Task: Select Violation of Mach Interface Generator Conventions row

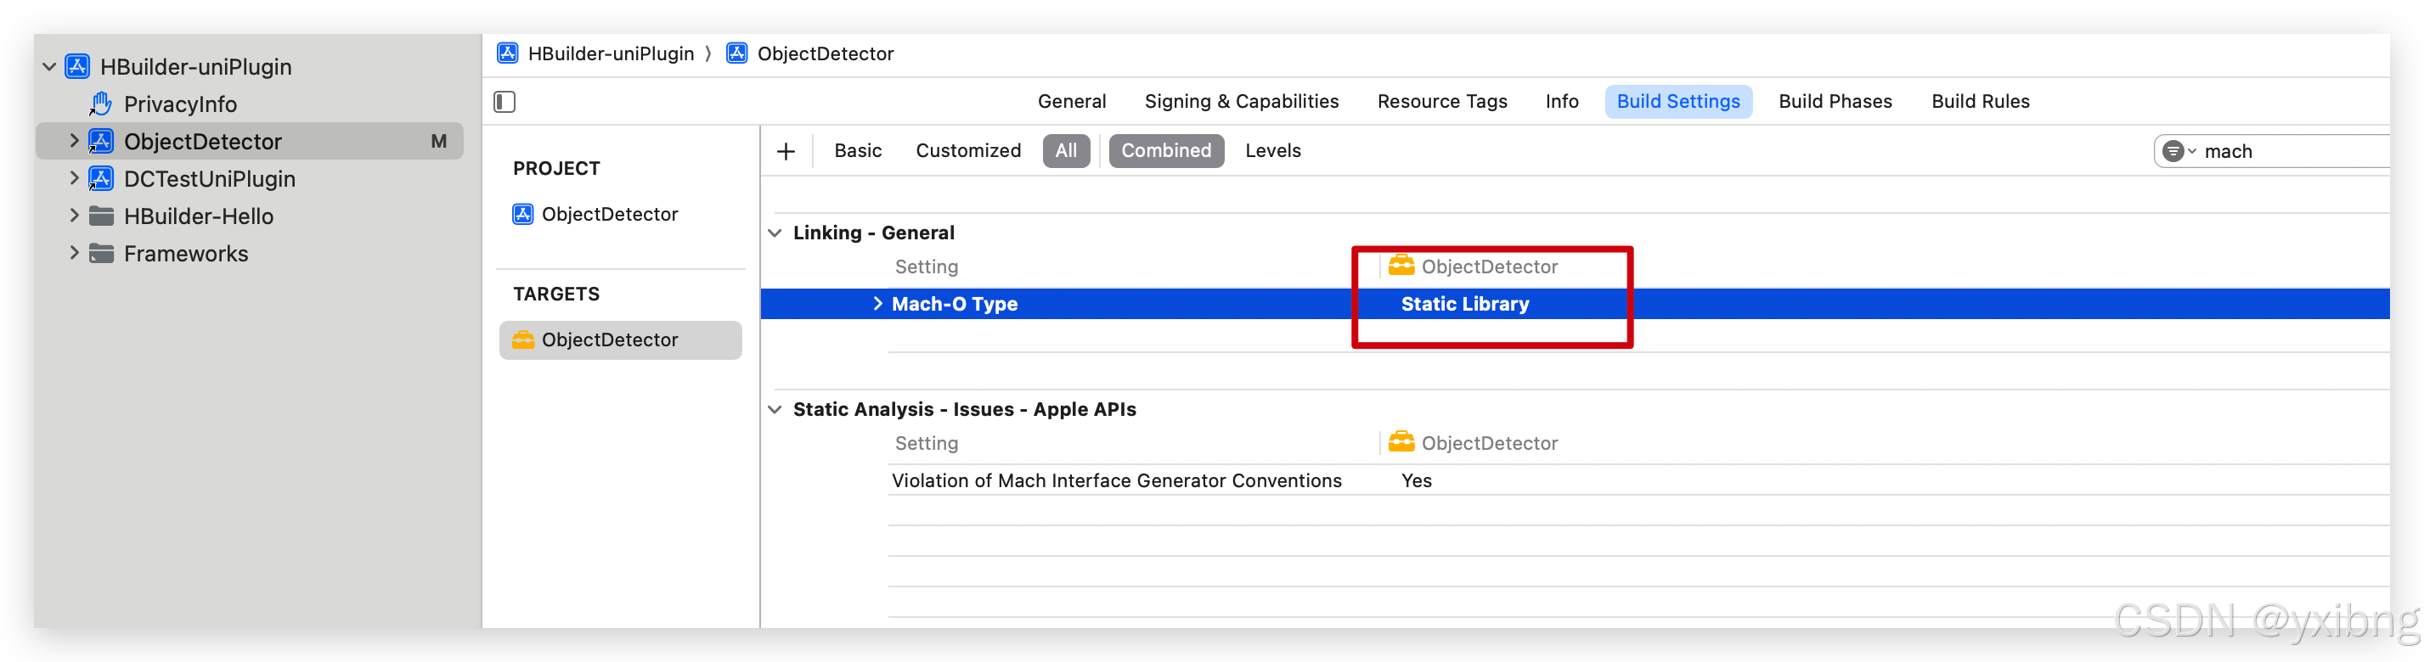Action: click(x=1638, y=480)
